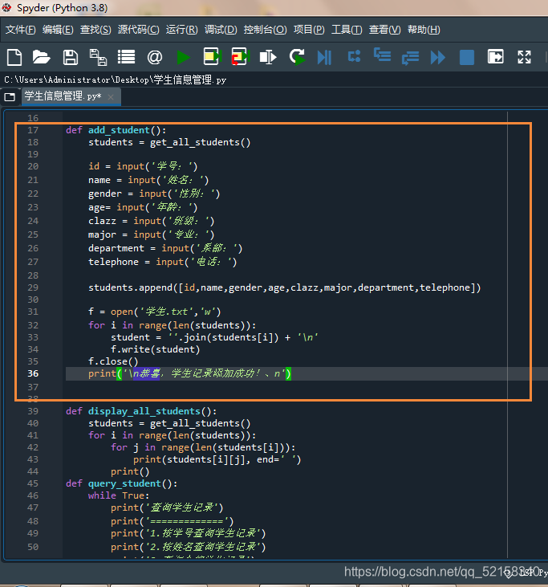Click the debug Step into icon
Screen dimensions: 548x587
pos(382,55)
